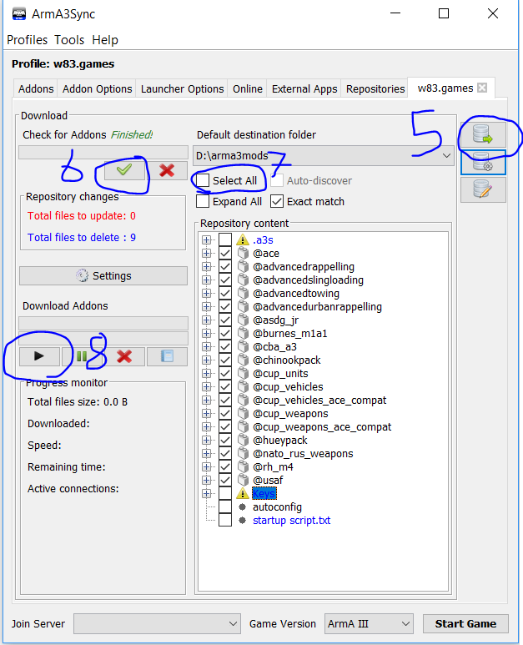This screenshot has height=645, width=523.
Task: Expand the Keys tree node
Action: (206, 493)
